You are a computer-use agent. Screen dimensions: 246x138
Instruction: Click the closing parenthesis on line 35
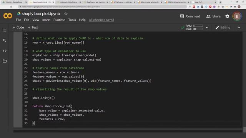[x=33, y=123]
